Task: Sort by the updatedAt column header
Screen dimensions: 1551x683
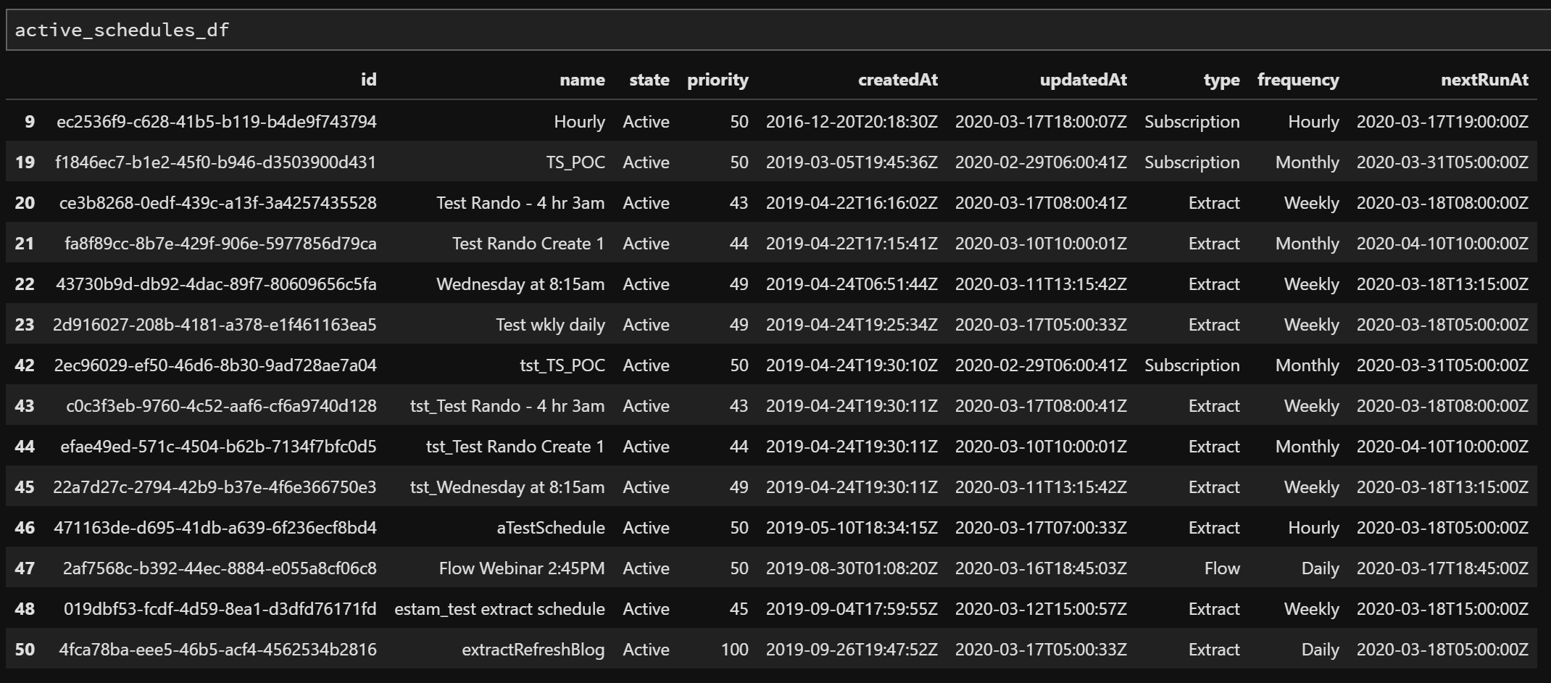Action: (1083, 80)
